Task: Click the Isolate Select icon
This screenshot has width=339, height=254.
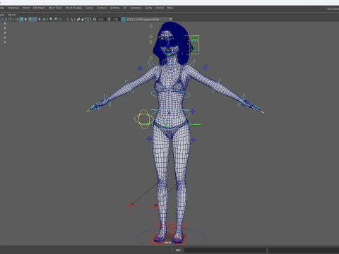Action: [x=71, y=19]
